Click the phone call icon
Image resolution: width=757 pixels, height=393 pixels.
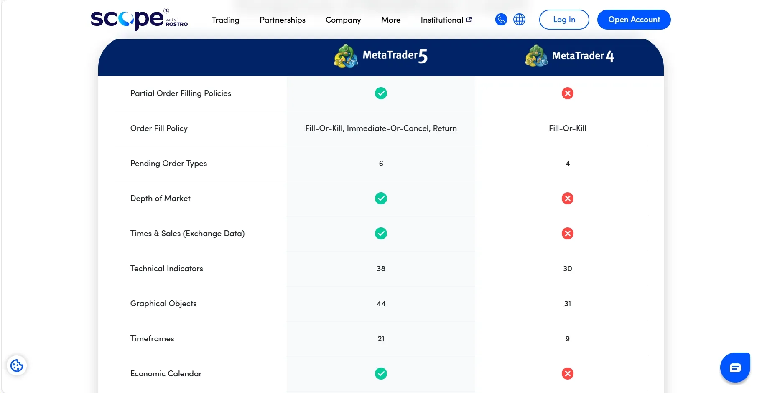coord(501,20)
